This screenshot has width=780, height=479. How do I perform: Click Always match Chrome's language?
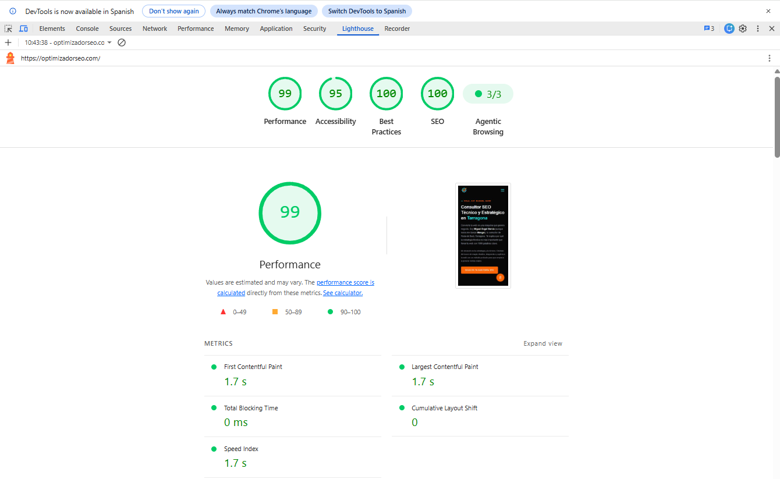pos(264,11)
